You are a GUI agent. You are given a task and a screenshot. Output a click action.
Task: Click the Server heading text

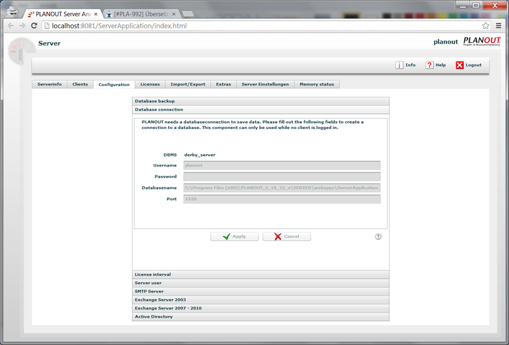click(49, 43)
